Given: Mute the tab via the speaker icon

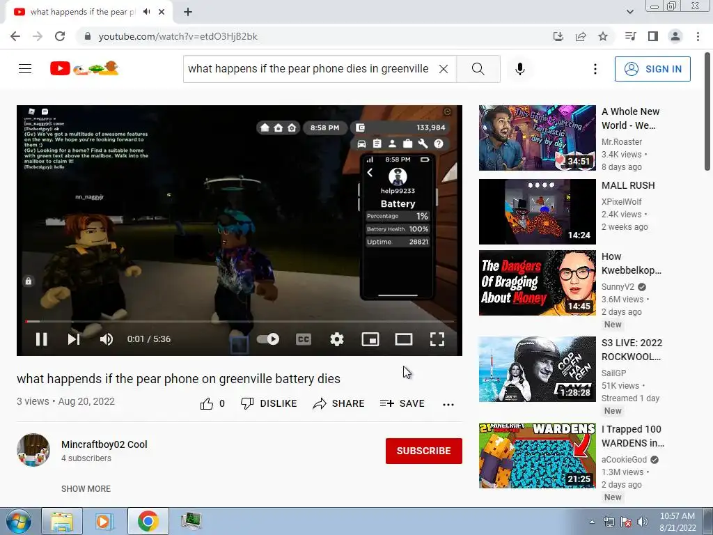Looking at the screenshot, I should [146, 12].
